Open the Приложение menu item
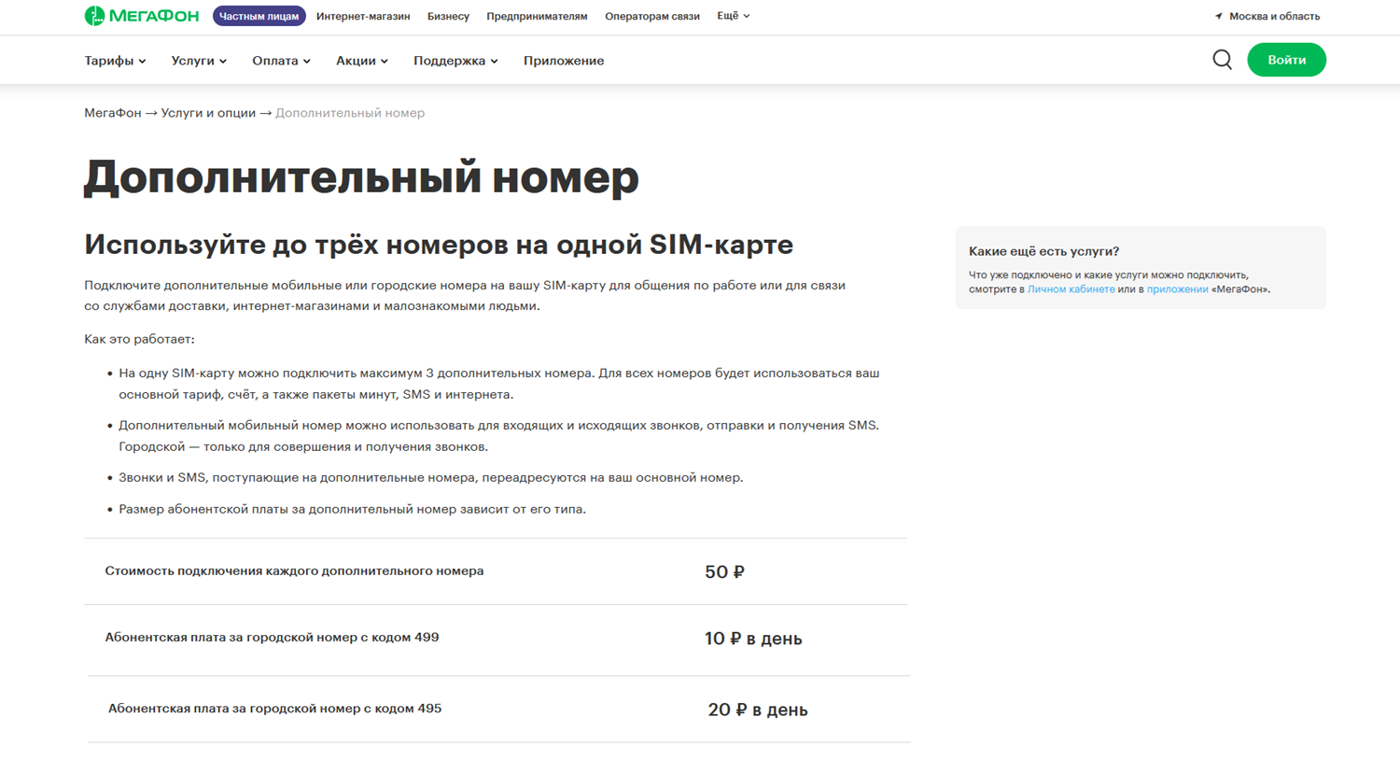The height and width of the screenshot is (760, 1400). click(564, 61)
